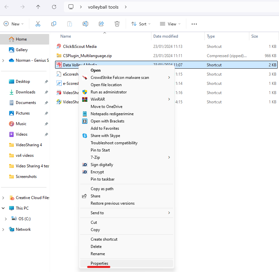The height and width of the screenshot is (272, 279).
Task: Click the PC icon in address bar
Action: click(x=71, y=7)
